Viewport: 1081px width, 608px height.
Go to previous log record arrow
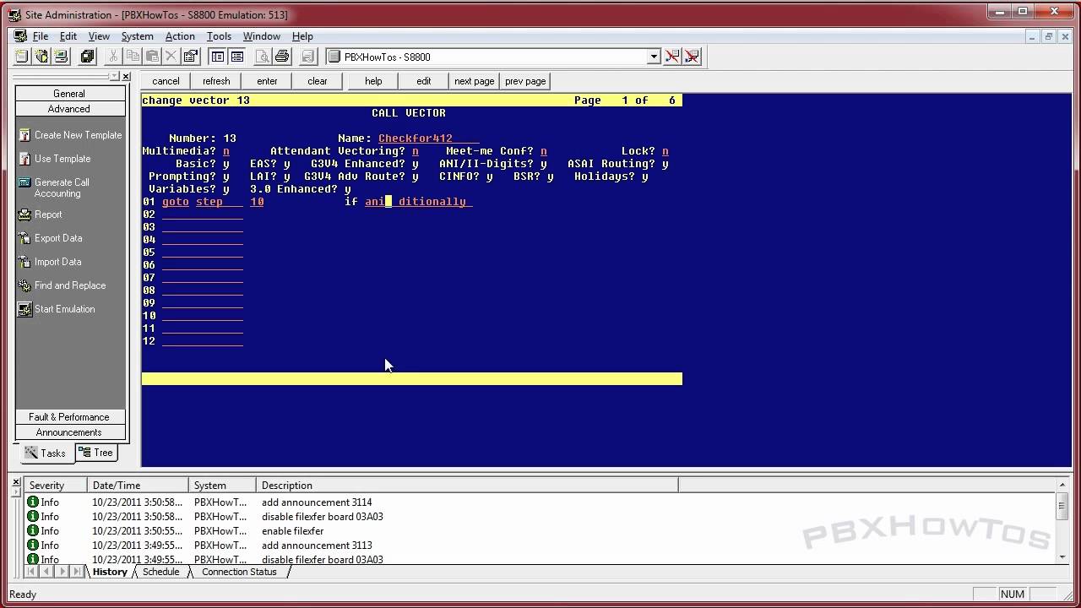[47, 572]
